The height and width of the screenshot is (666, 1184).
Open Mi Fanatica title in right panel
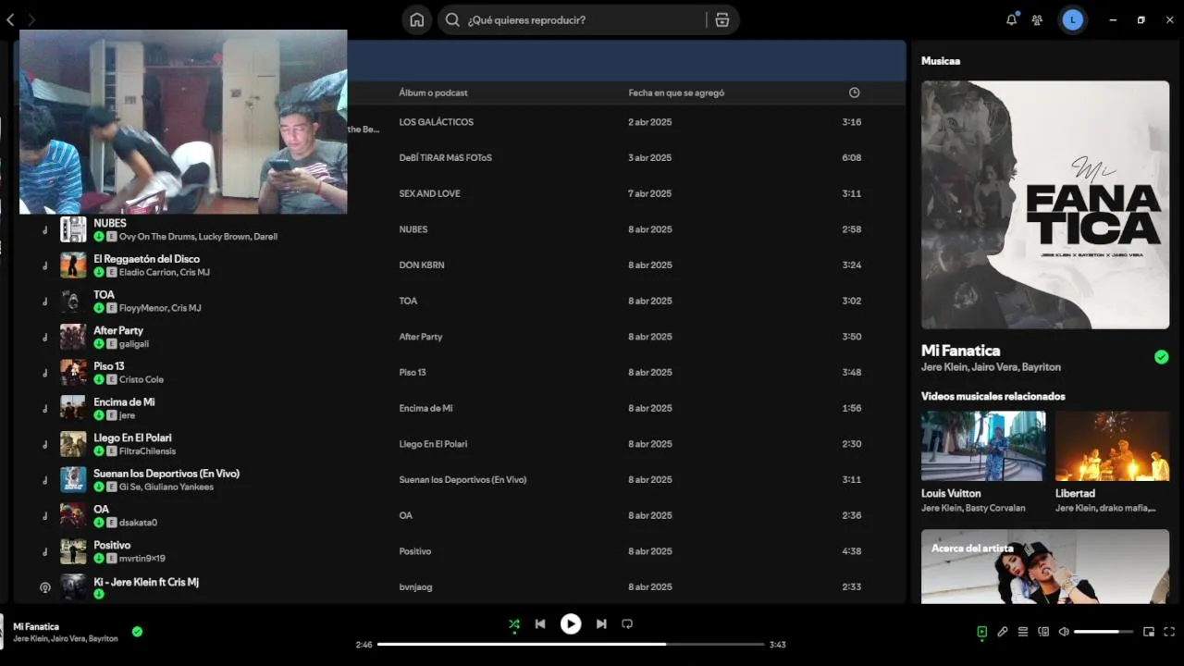[x=961, y=351]
